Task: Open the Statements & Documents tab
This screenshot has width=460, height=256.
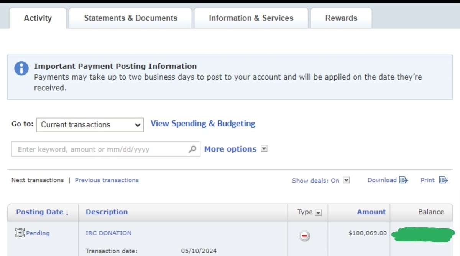Action: 131,18
